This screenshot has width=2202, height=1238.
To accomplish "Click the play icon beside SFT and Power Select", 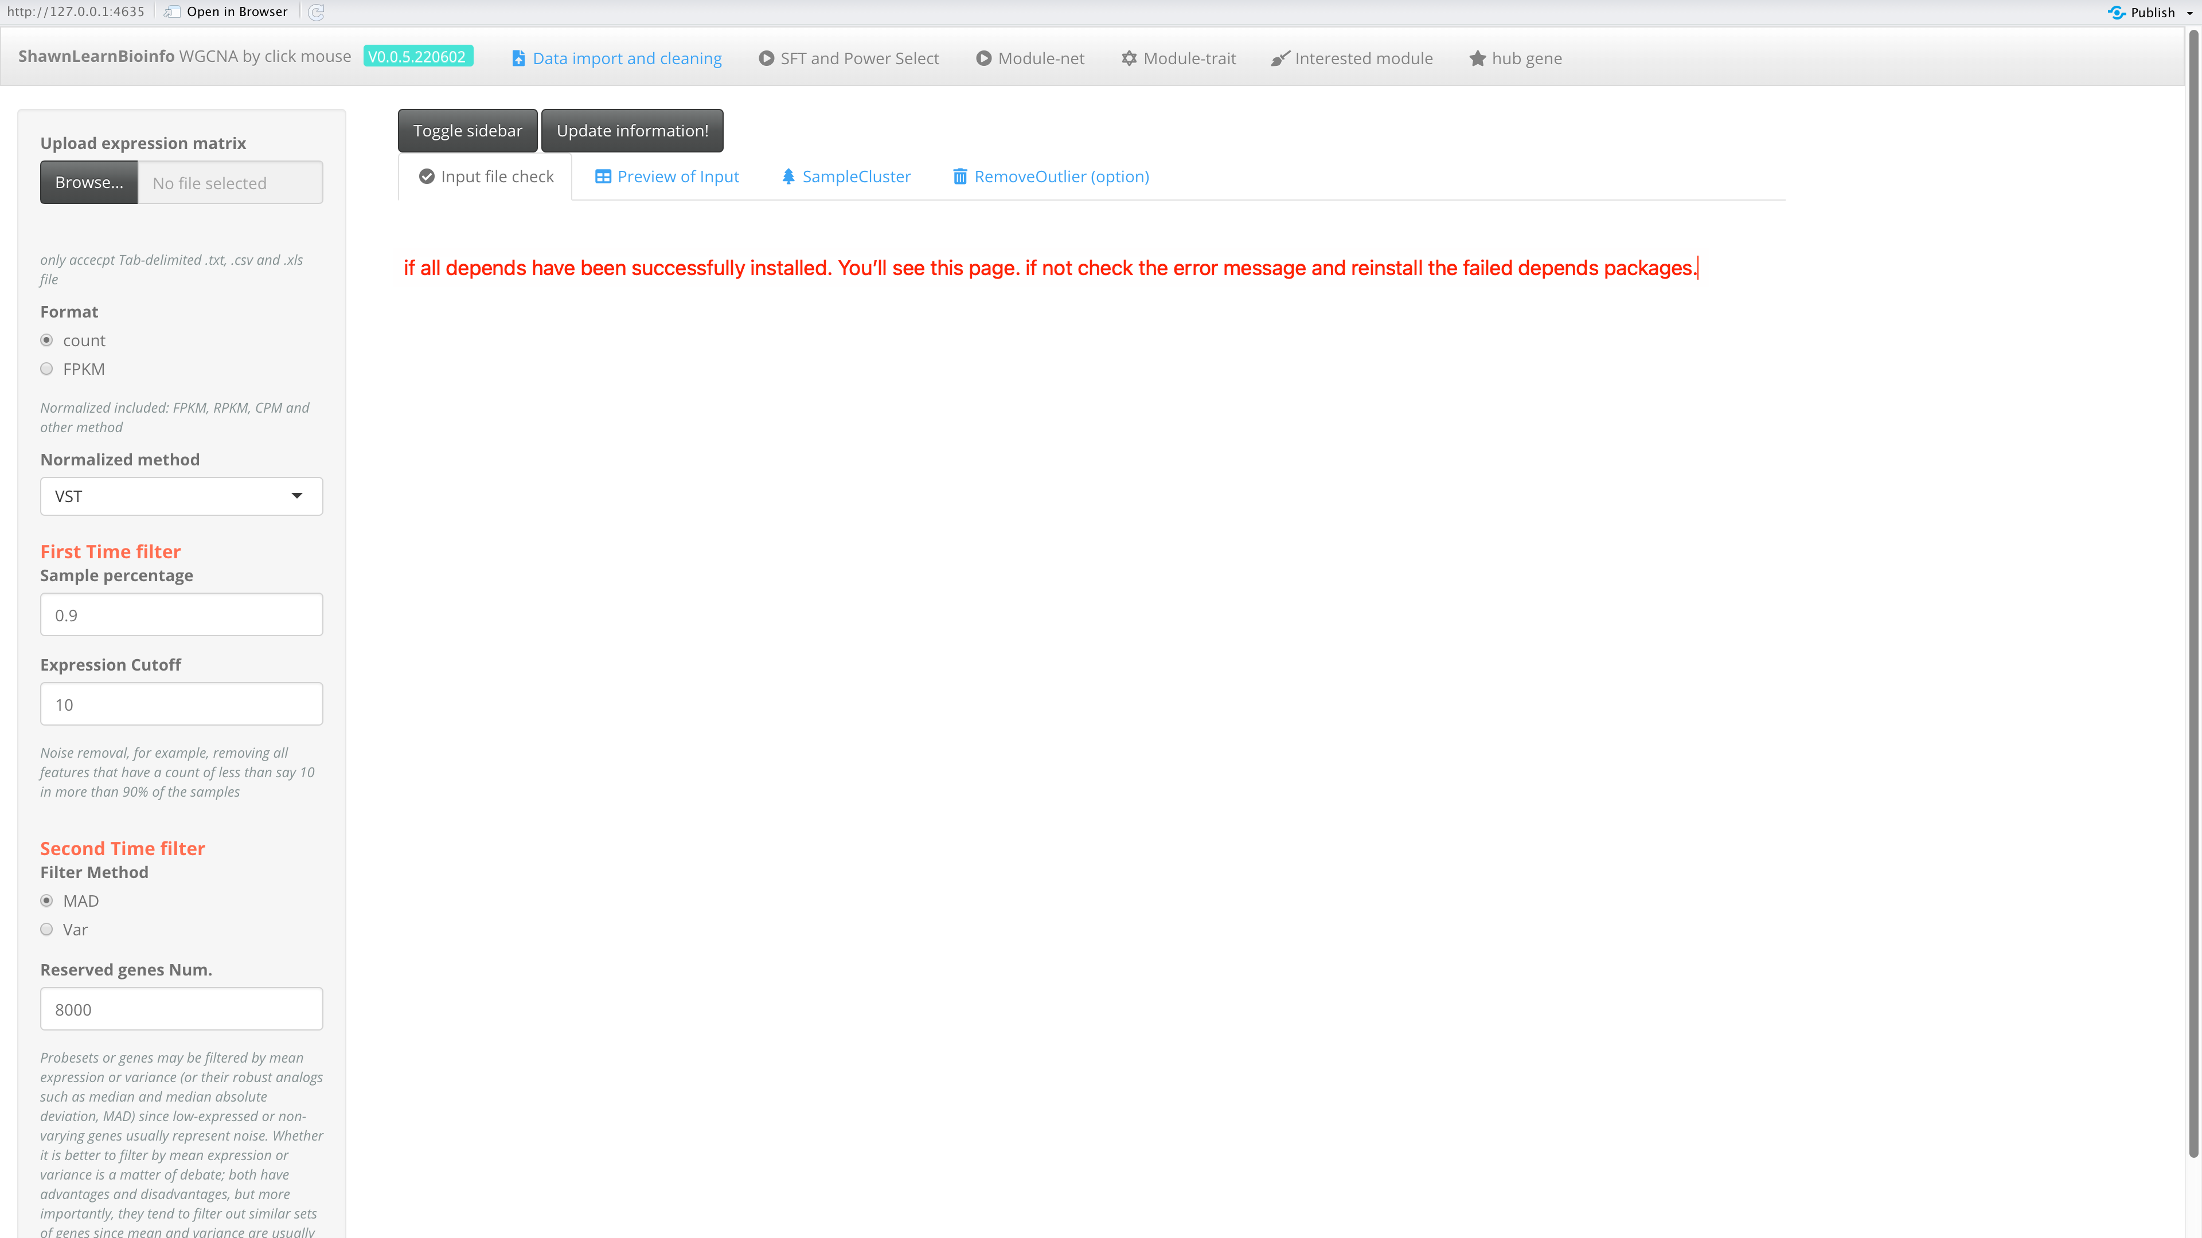I will [x=766, y=58].
